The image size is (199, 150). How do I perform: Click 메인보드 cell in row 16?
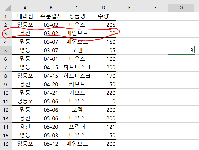pyautogui.click(x=77, y=144)
